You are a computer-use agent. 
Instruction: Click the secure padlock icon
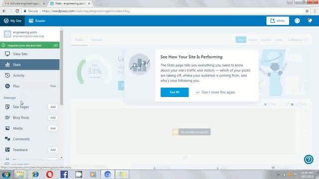[x=25, y=11]
